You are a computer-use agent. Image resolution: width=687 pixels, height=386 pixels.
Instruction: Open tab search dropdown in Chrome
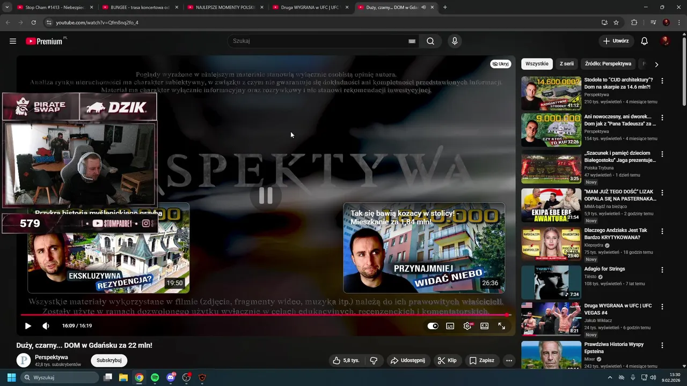[x=7, y=8]
